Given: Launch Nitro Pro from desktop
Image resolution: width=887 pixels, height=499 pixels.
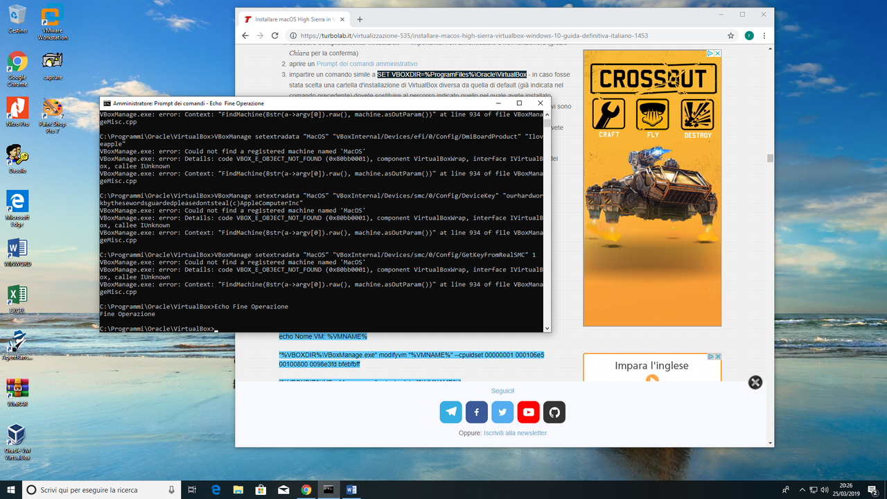Looking at the screenshot, I should 17,112.
